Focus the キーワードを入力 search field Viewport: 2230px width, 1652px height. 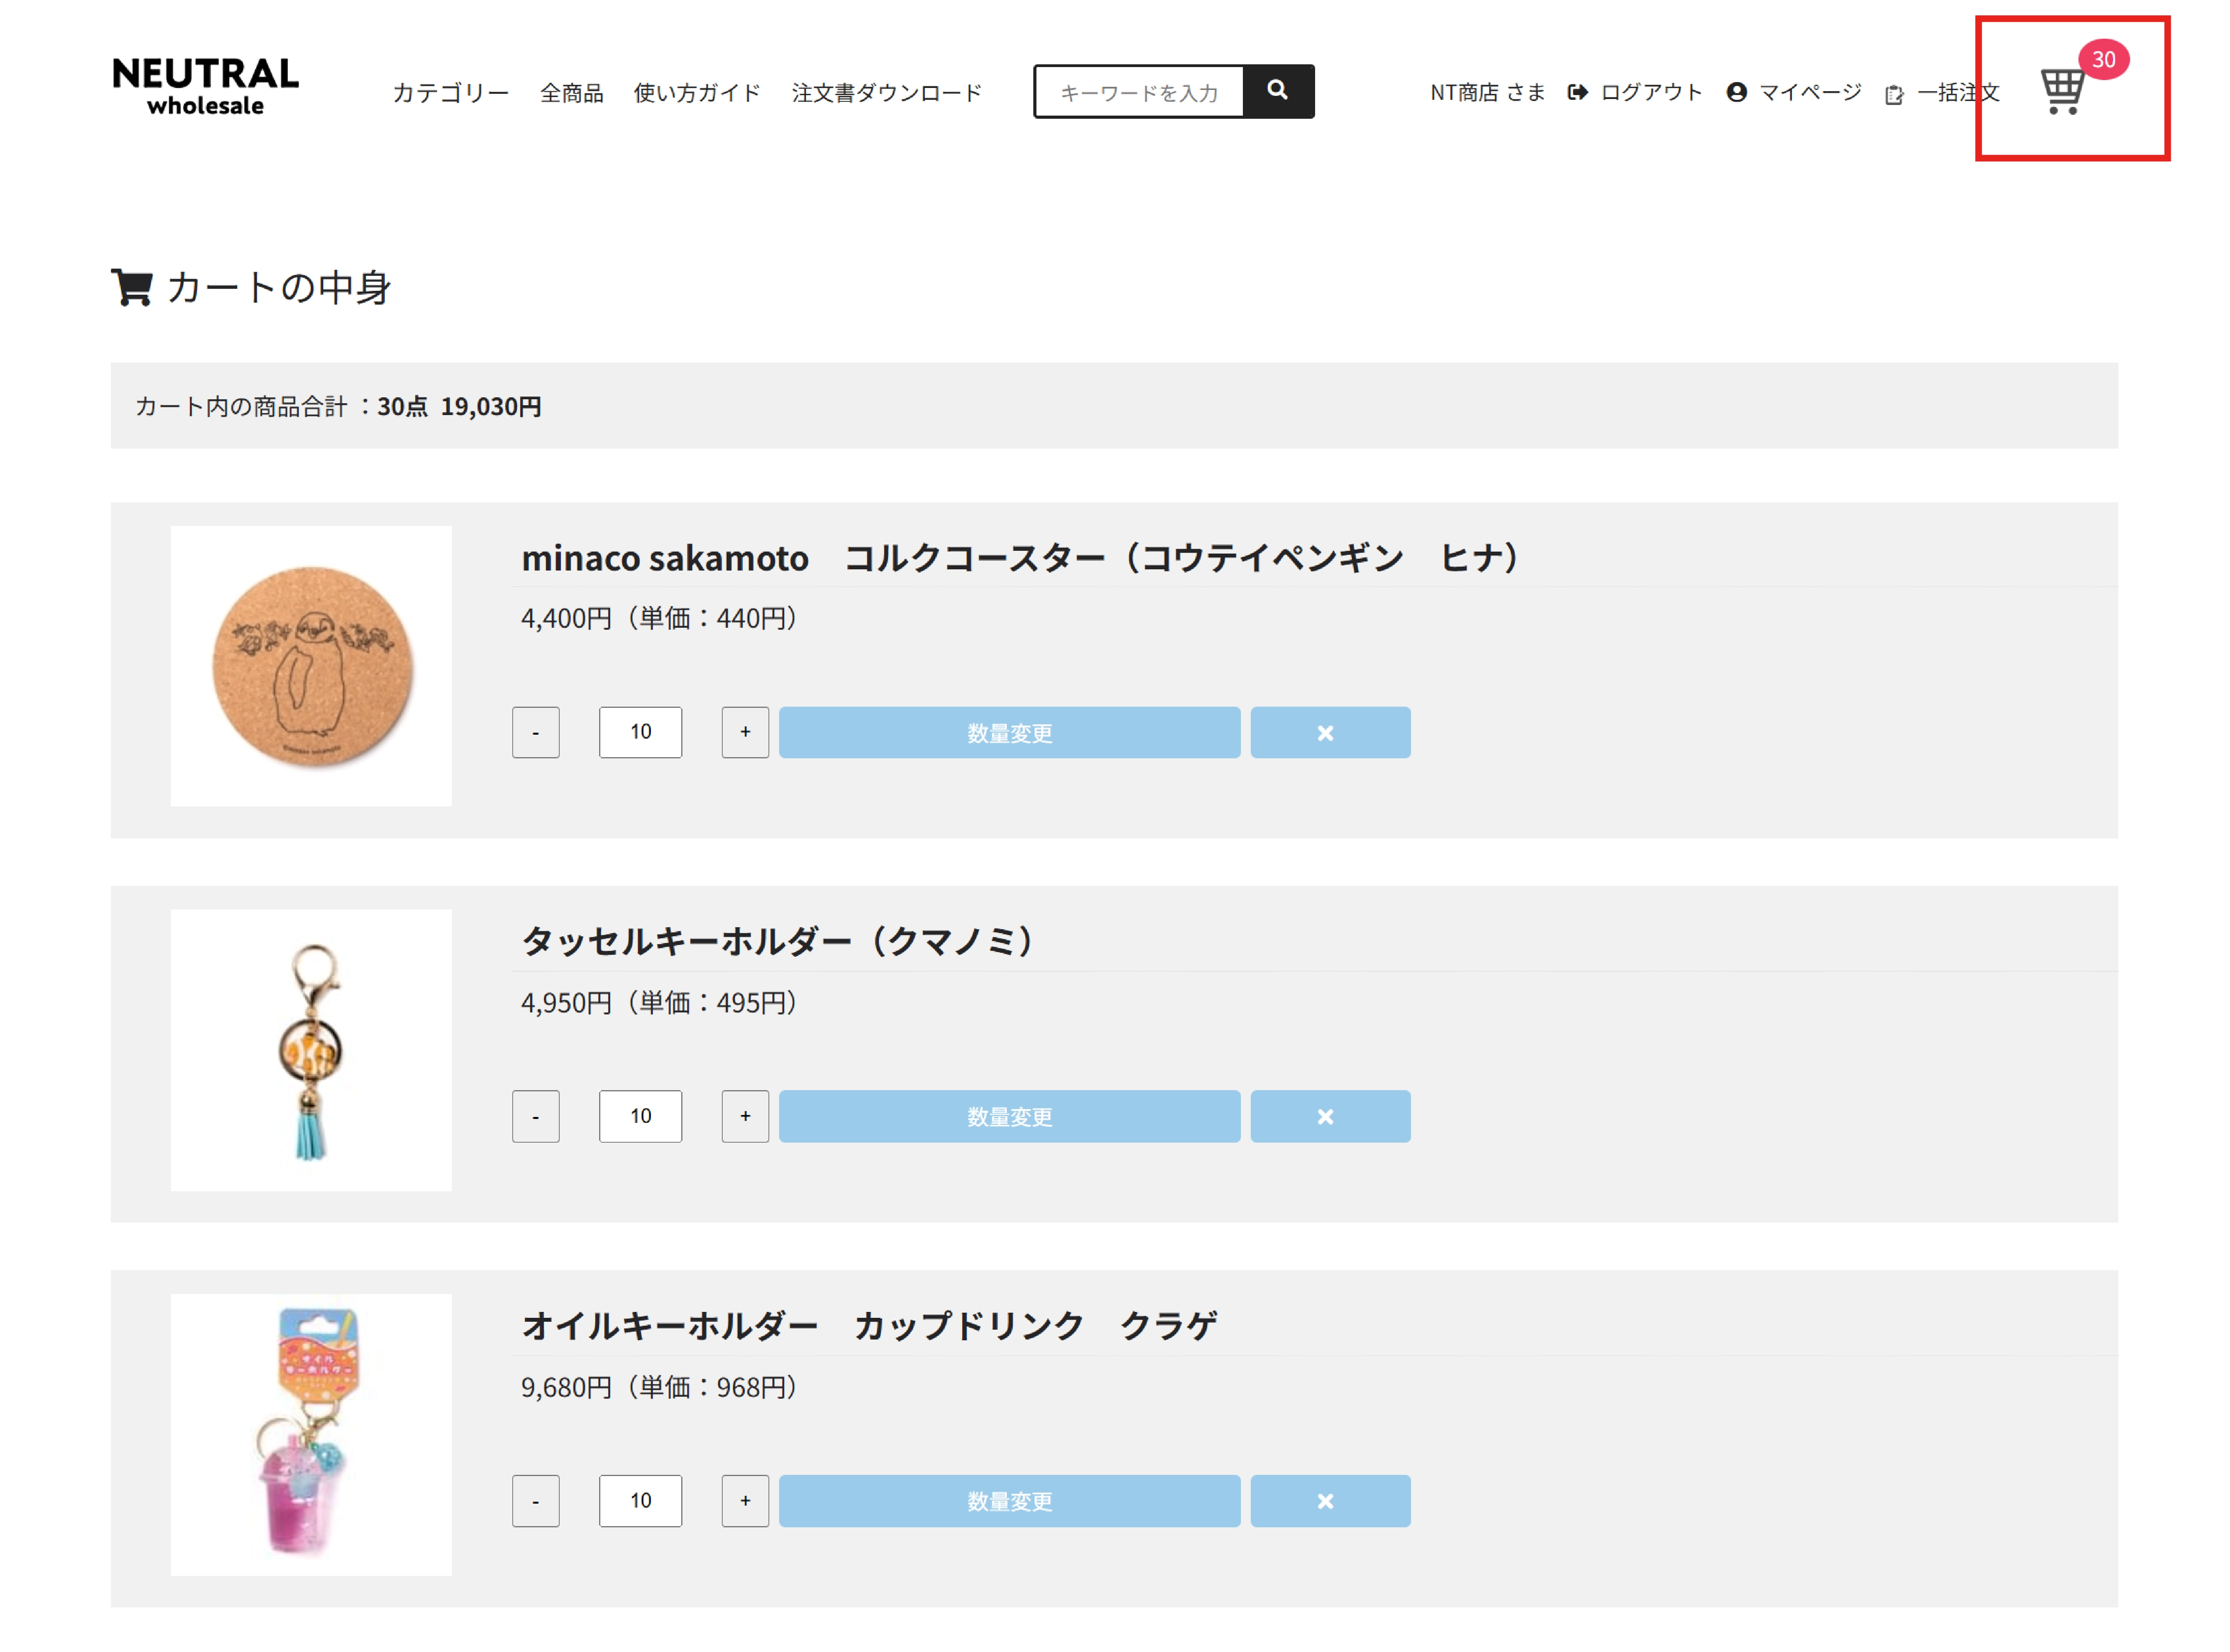[1139, 92]
